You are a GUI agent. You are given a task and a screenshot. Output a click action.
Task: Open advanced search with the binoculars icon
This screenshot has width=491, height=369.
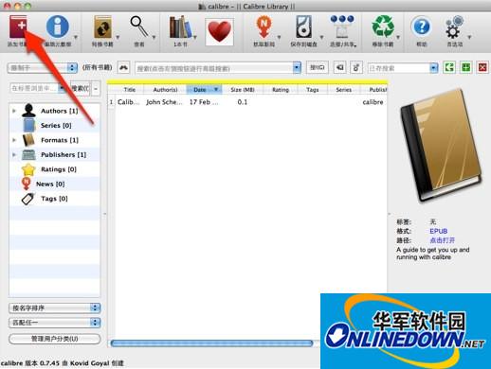tap(123, 67)
